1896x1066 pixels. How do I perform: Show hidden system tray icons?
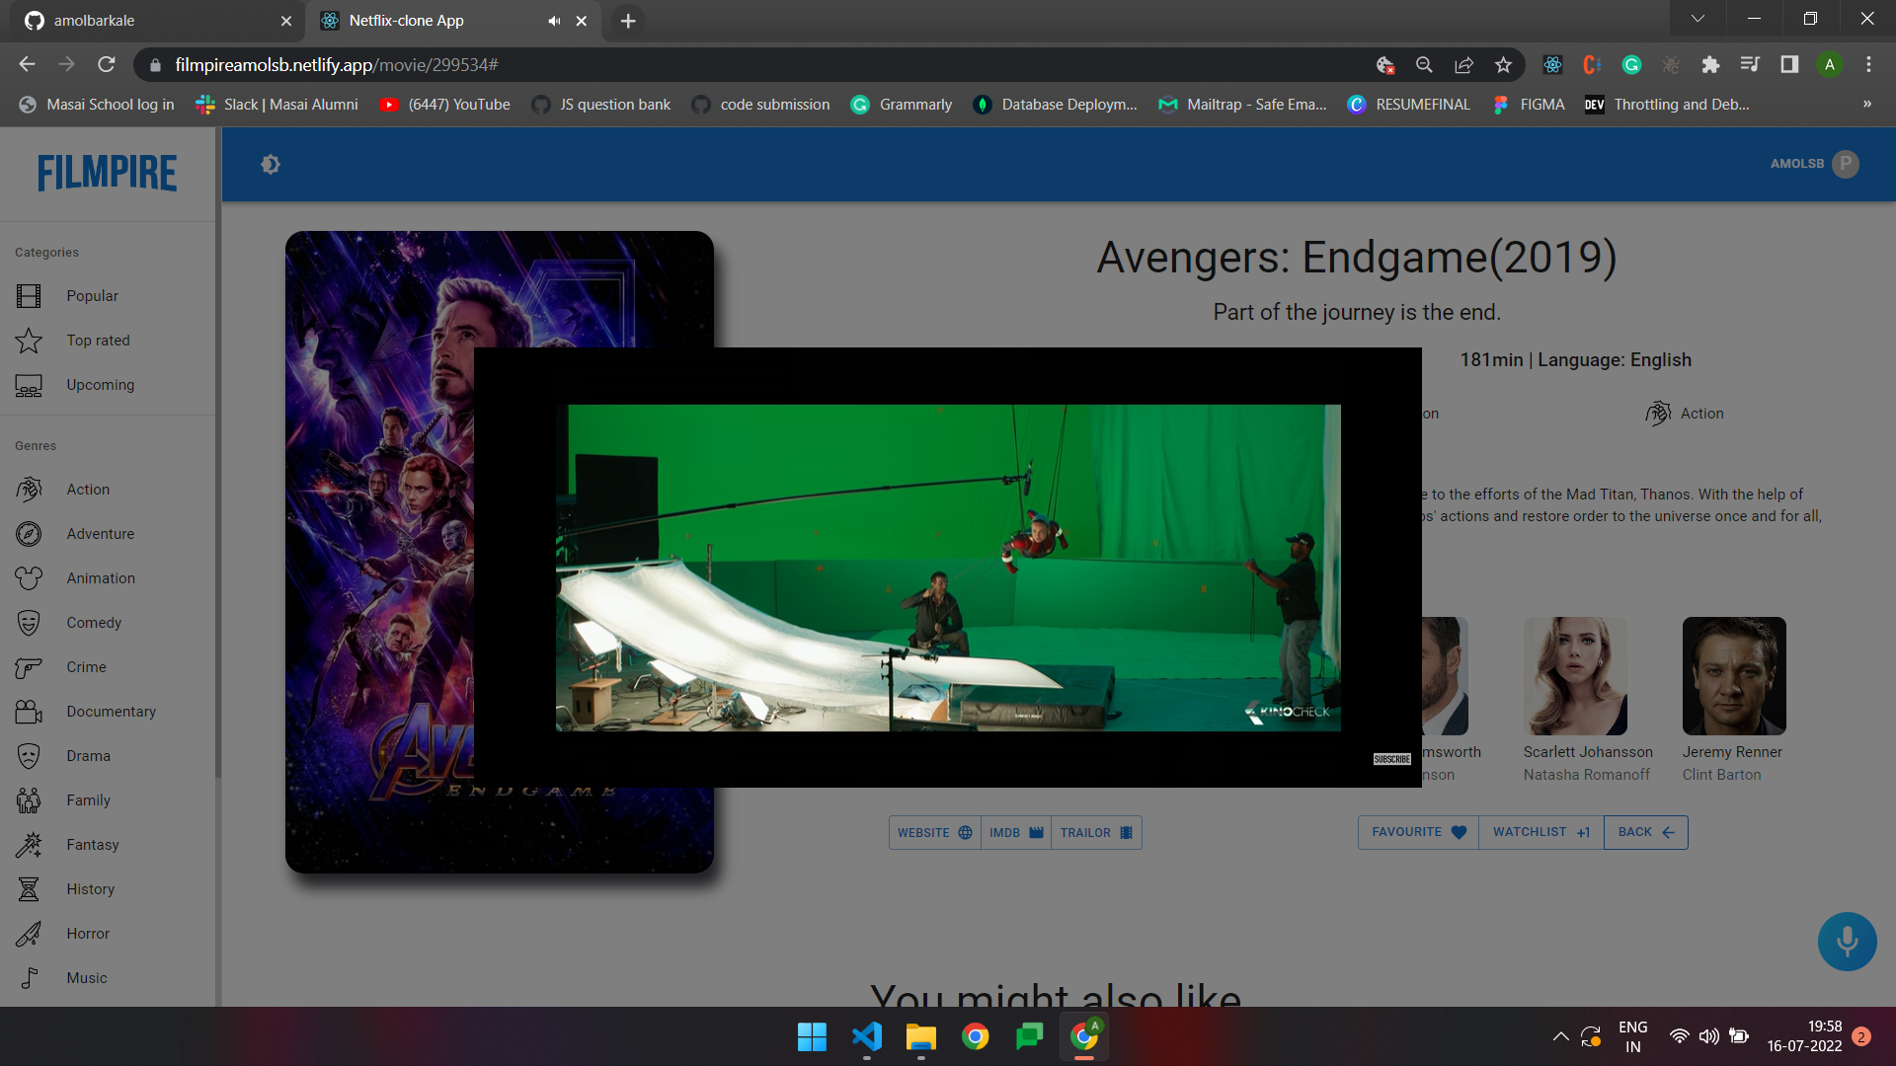pos(1560,1036)
